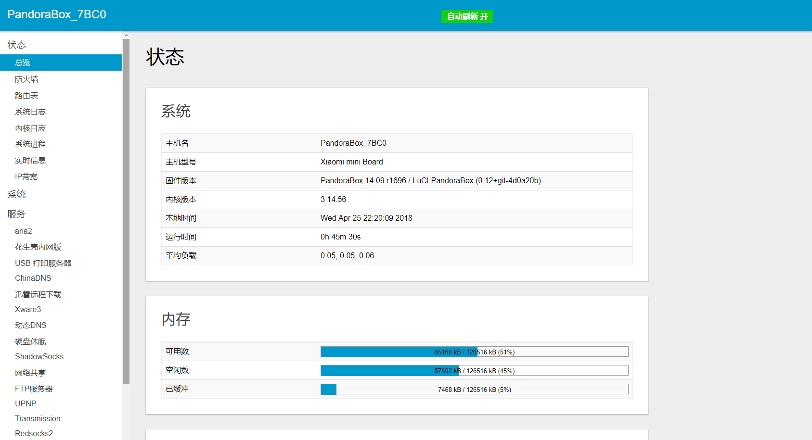Open 硬盘休眠 settings

coord(30,341)
